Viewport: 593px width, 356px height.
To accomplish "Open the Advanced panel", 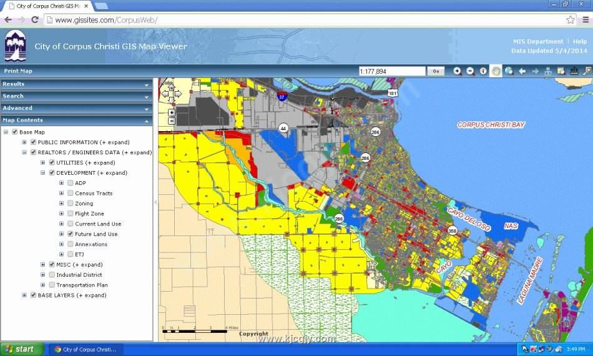I will (76, 108).
